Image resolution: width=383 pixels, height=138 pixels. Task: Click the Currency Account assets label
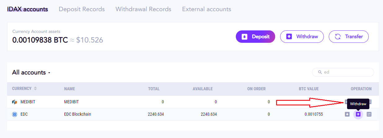36,31
